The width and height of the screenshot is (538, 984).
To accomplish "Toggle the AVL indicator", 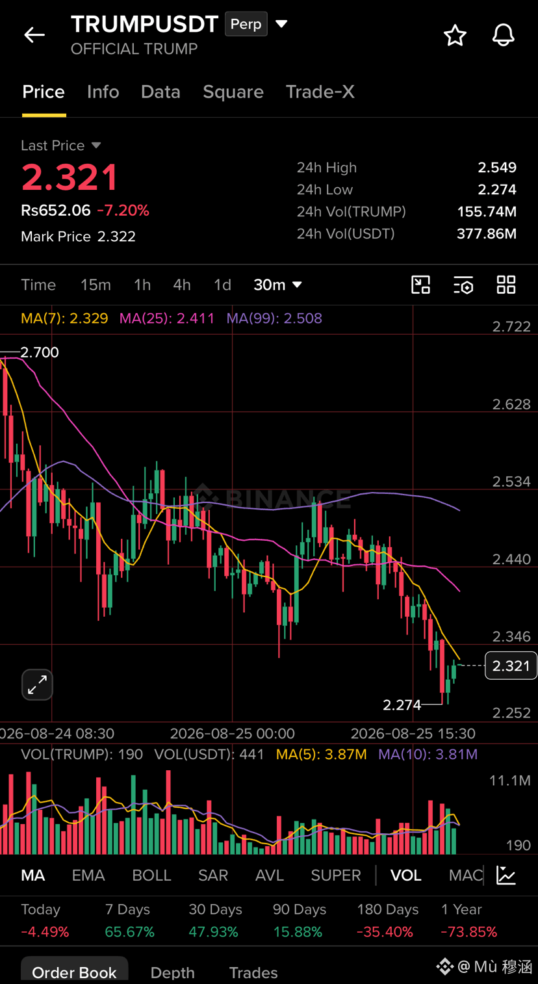I will point(270,875).
